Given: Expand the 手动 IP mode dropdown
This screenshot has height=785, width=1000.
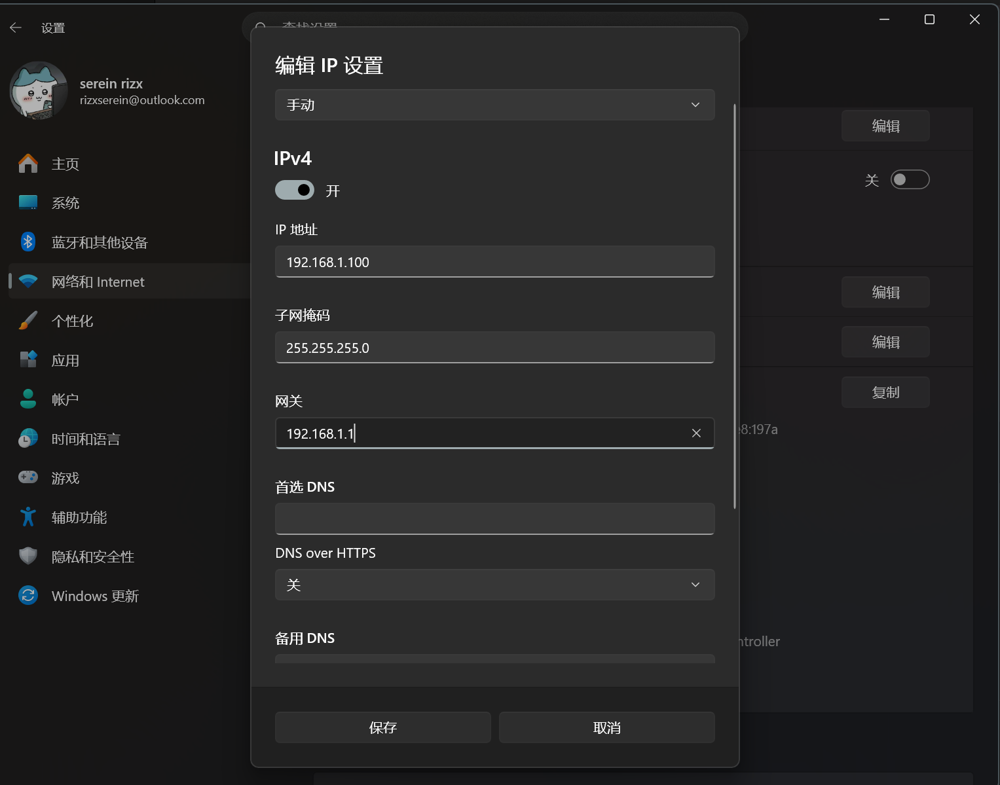Looking at the screenshot, I should (494, 105).
